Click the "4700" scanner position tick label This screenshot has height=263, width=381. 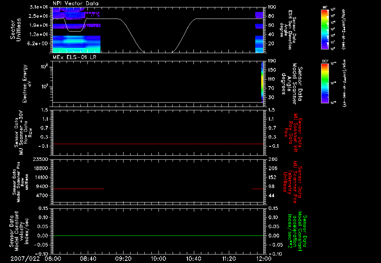pos(42,195)
